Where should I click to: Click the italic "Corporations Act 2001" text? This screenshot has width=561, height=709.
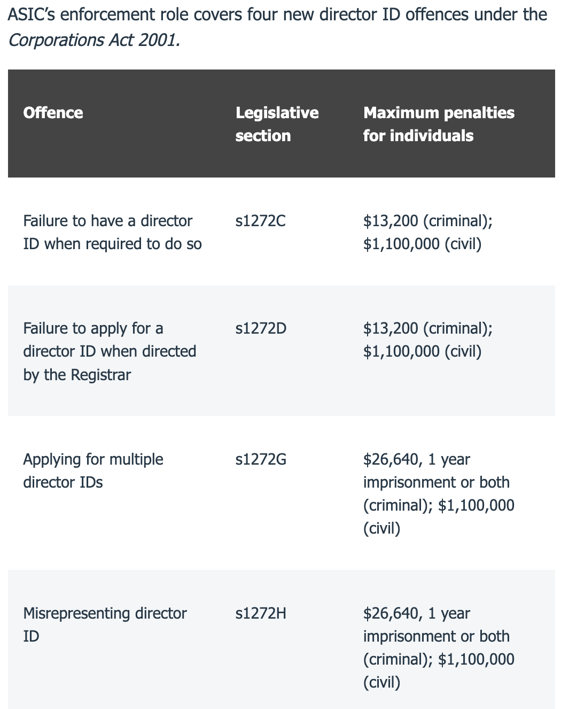(93, 41)
